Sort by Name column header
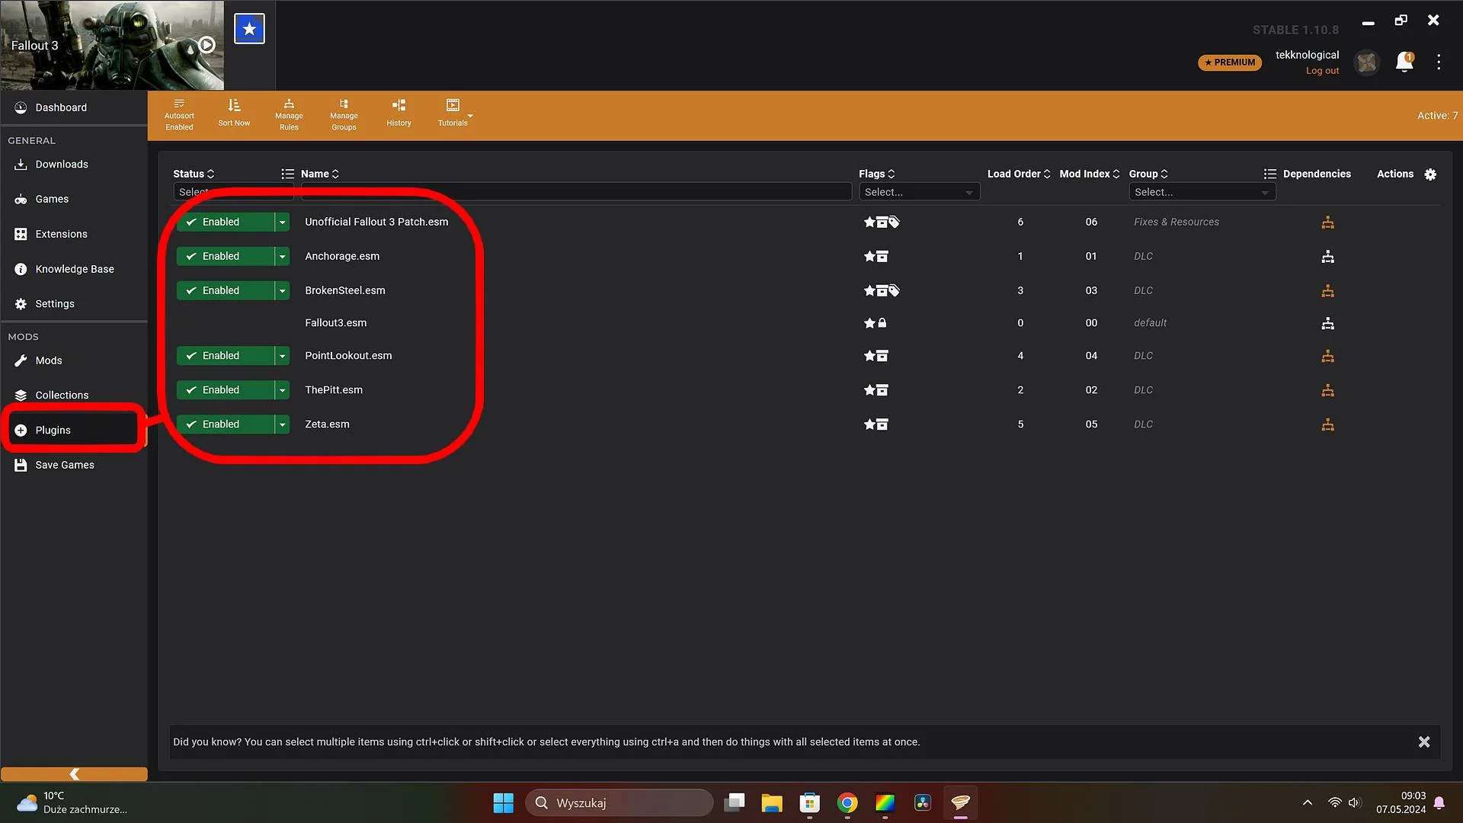The image size is (1463, 823). click(x=319, y=174)
